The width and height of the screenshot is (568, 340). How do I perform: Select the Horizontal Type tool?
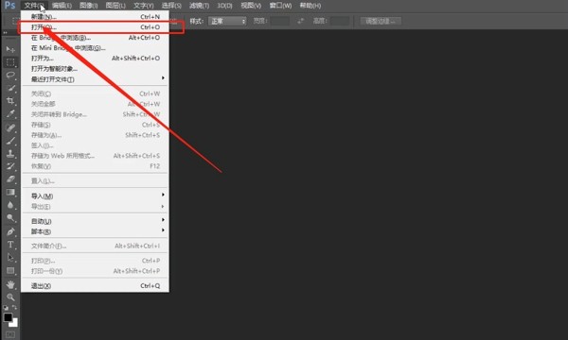click(10, 245)
